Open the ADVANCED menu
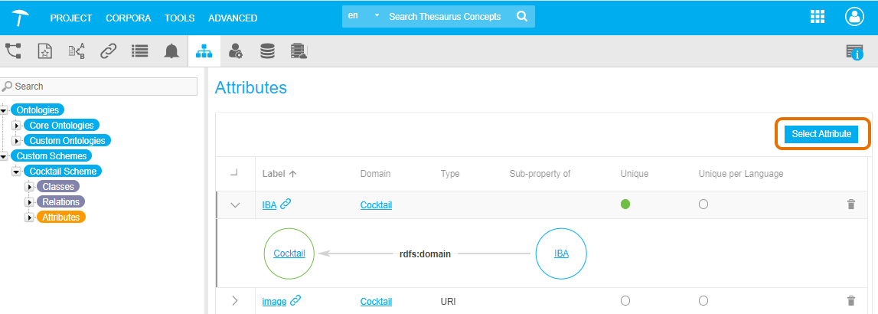 pos(233,18)
